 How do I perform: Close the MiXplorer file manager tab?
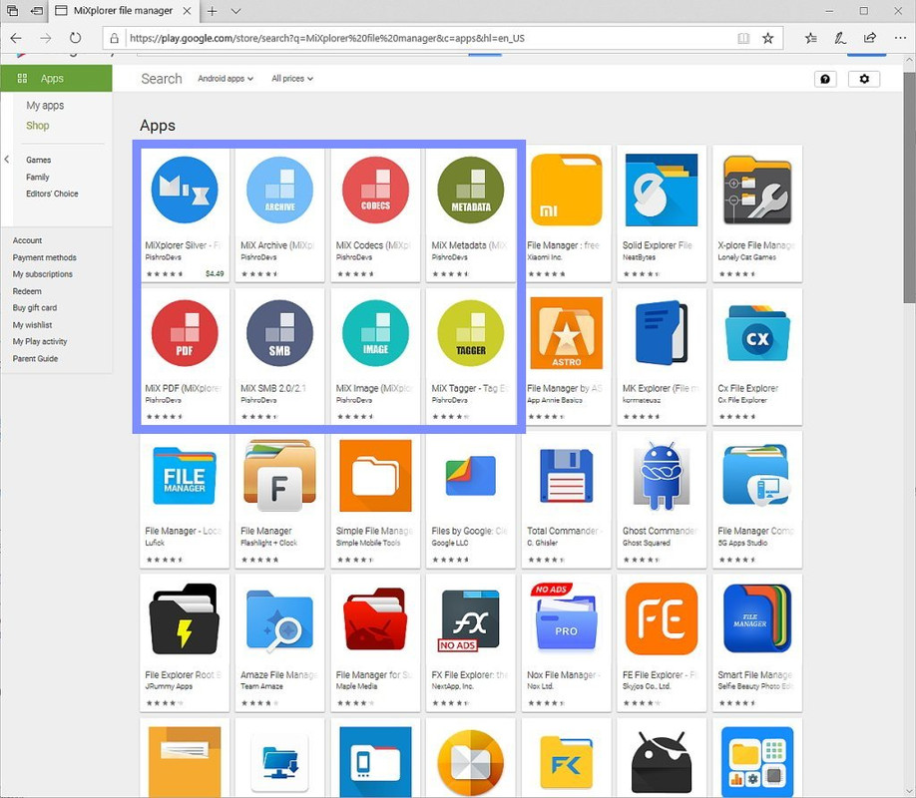pos(187,11)
